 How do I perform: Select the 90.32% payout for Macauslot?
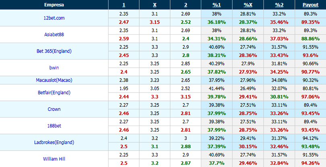[x=310, y=80]
